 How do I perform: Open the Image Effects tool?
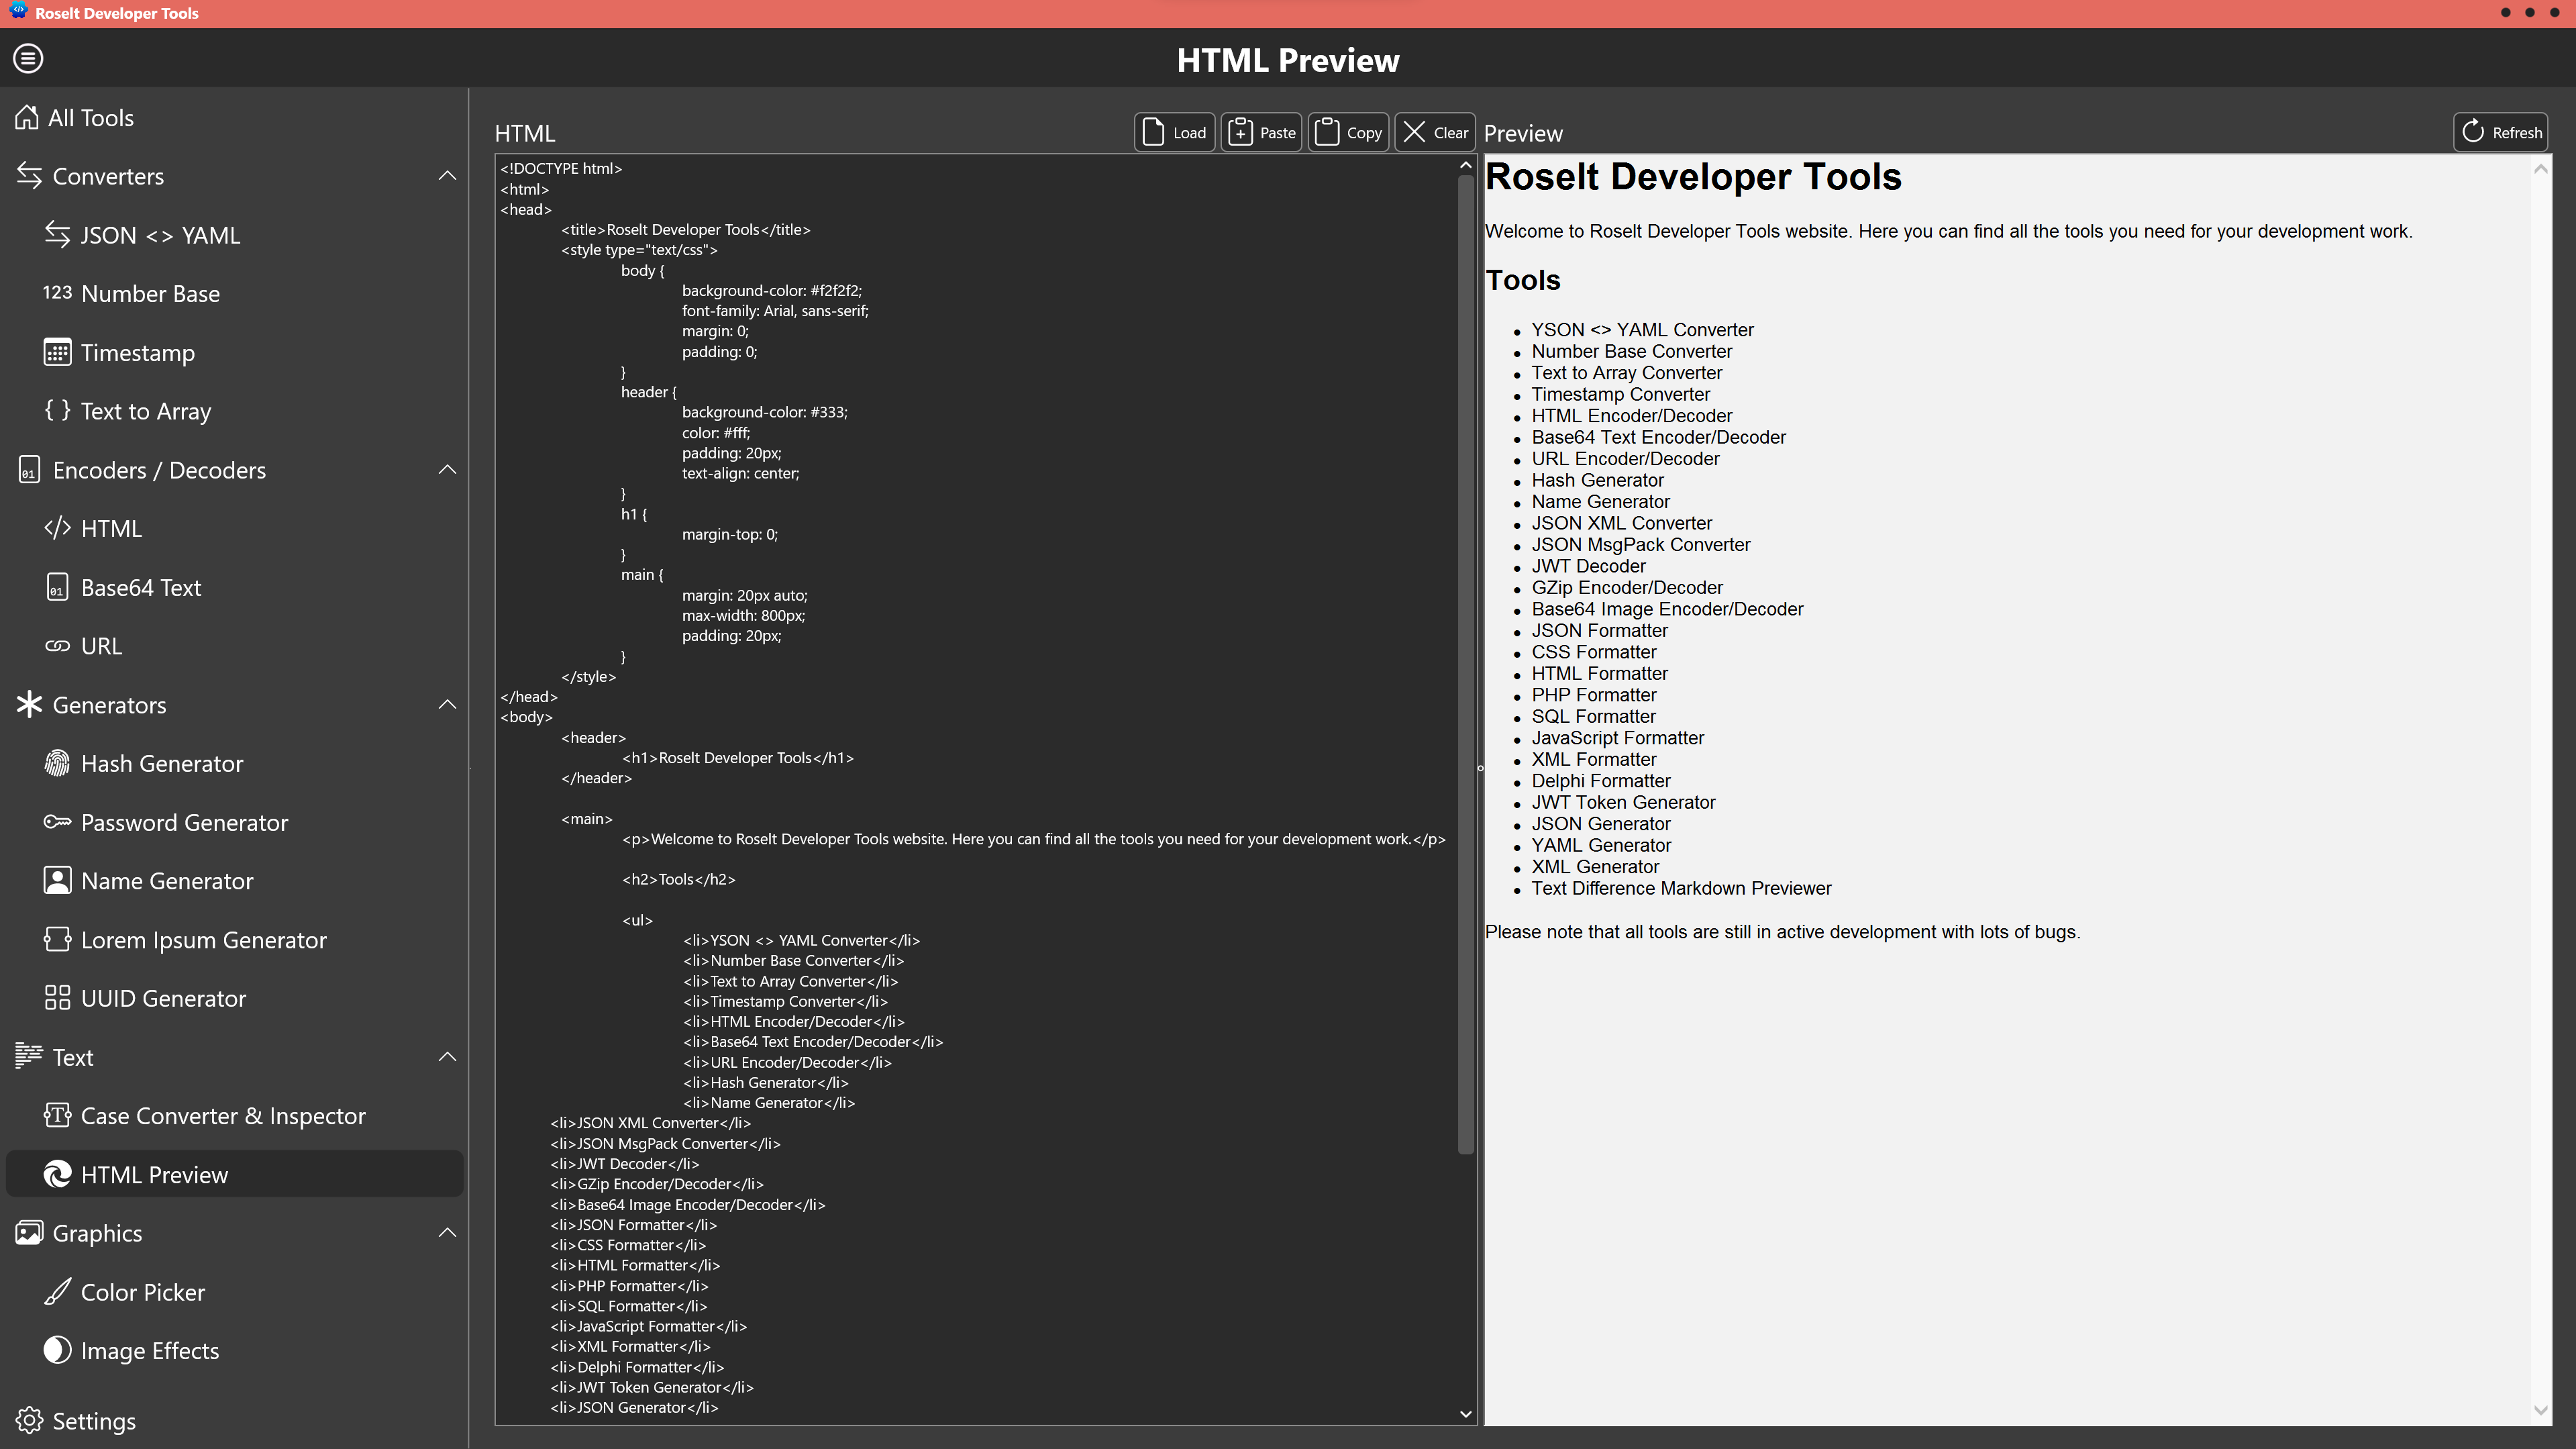(150, 1350)
